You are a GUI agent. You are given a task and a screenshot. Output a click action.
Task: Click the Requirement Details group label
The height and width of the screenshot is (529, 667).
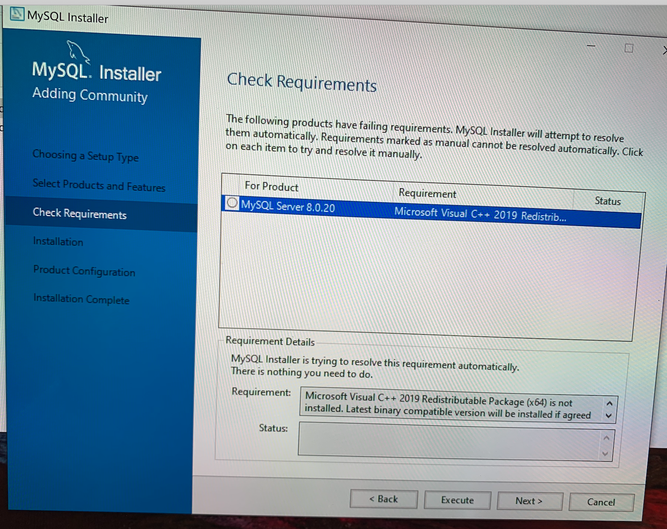click(270, 341)
